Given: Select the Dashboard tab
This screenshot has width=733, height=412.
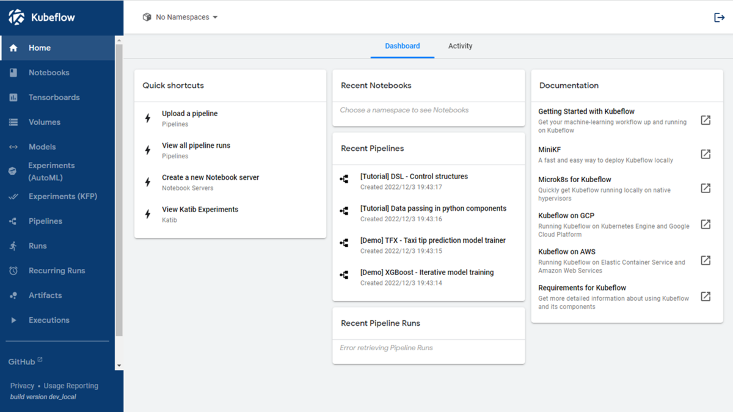Looking at the screenshot, I should (402, 46).
